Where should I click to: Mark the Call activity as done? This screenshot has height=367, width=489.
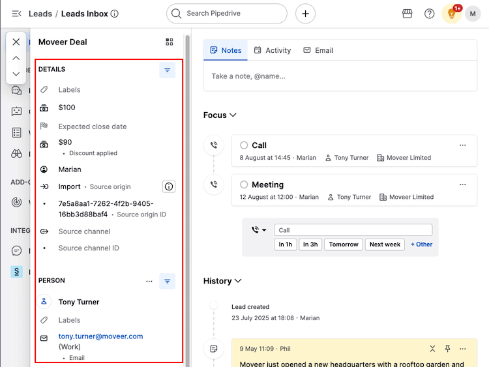click(x=244, y=145)
